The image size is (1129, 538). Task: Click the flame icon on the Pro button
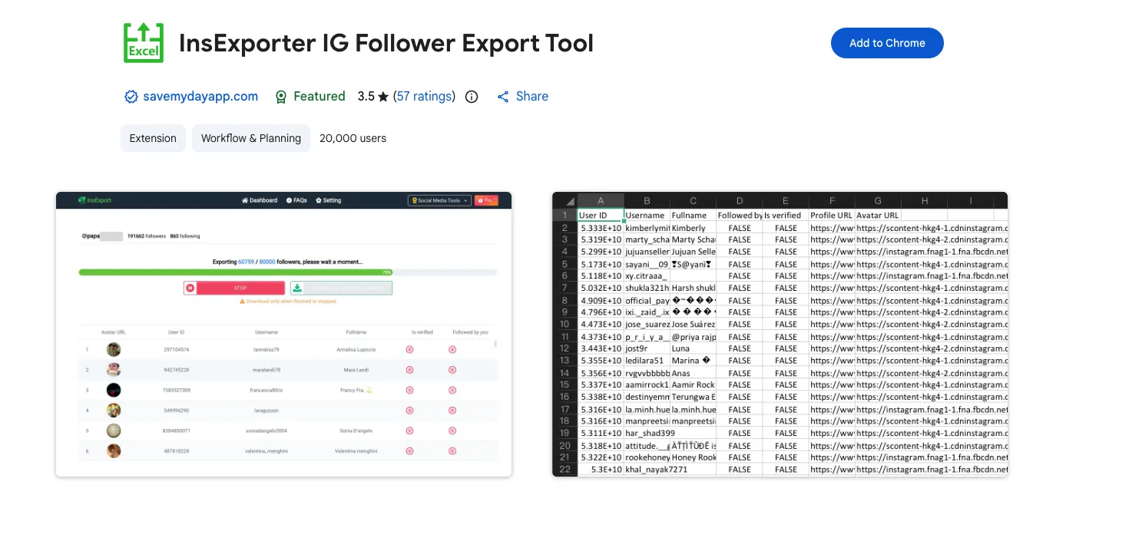(479, 200)
